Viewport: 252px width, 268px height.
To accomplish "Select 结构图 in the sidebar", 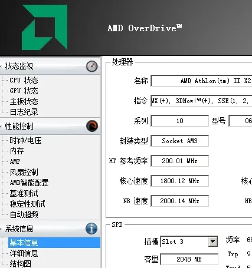I will click(20, 264).
